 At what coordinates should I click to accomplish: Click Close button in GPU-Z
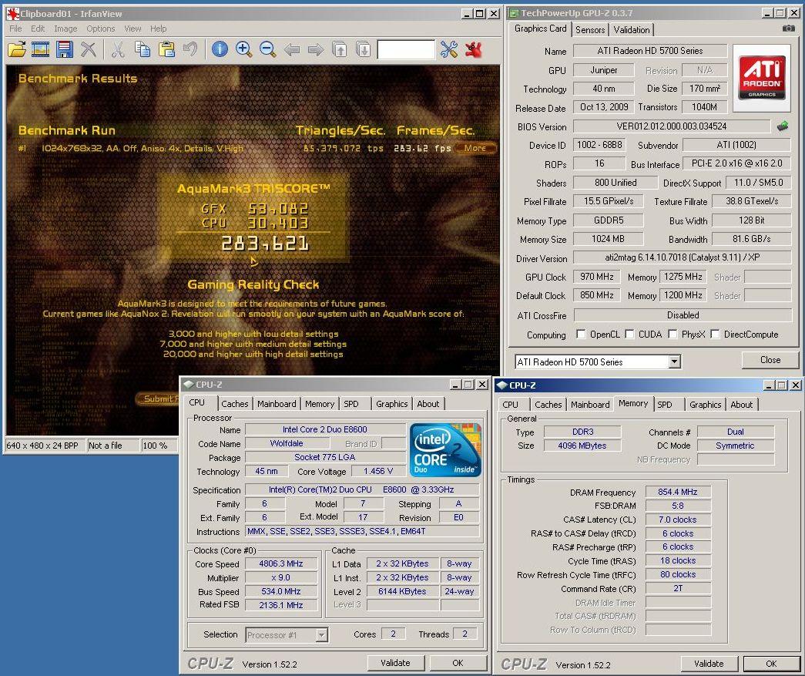click(x=770, y=359)
